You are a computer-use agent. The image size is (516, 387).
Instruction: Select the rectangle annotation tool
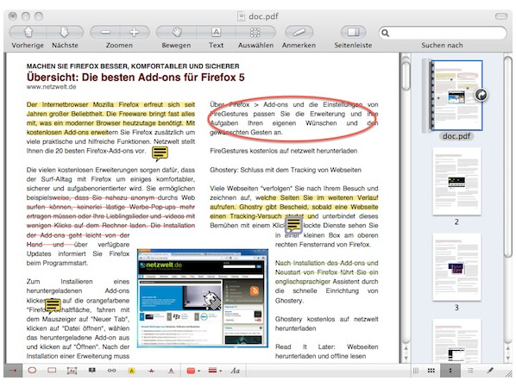click(52, 371)
